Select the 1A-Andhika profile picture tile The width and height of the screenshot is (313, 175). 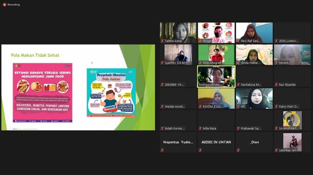coord(292,119)
